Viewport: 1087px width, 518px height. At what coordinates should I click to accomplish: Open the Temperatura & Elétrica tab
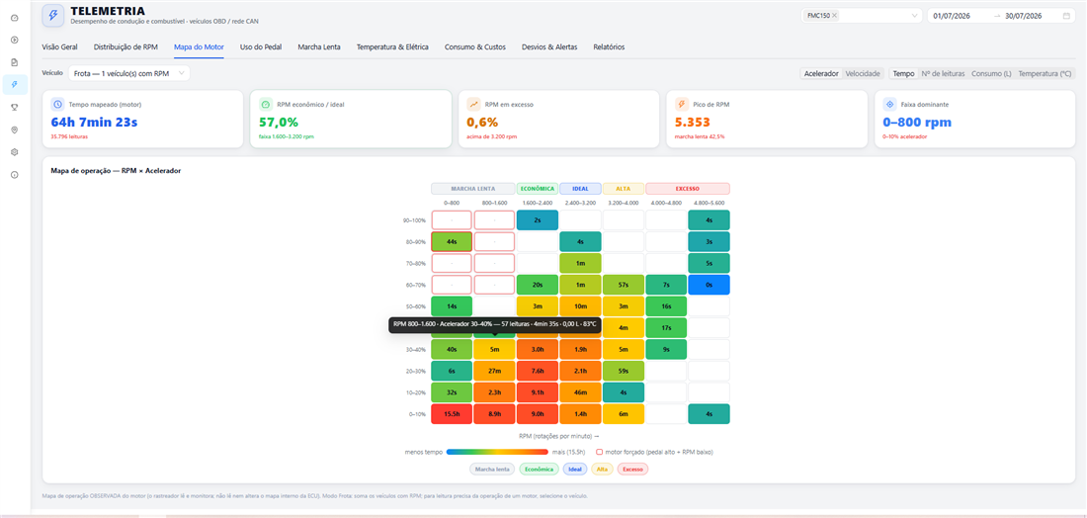392,47
